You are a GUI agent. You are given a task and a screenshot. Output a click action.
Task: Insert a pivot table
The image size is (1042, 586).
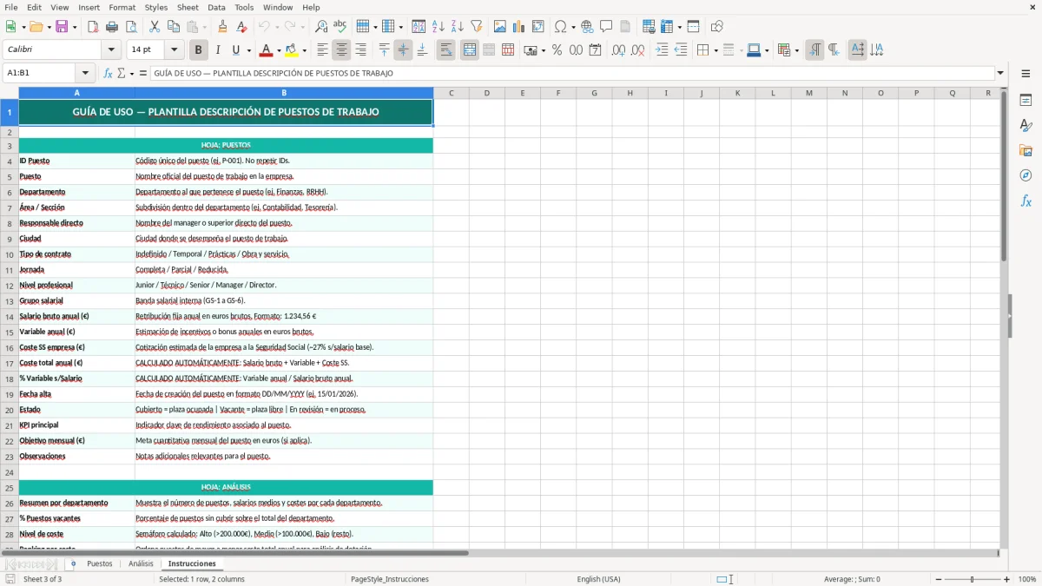[x=538, y=27]
